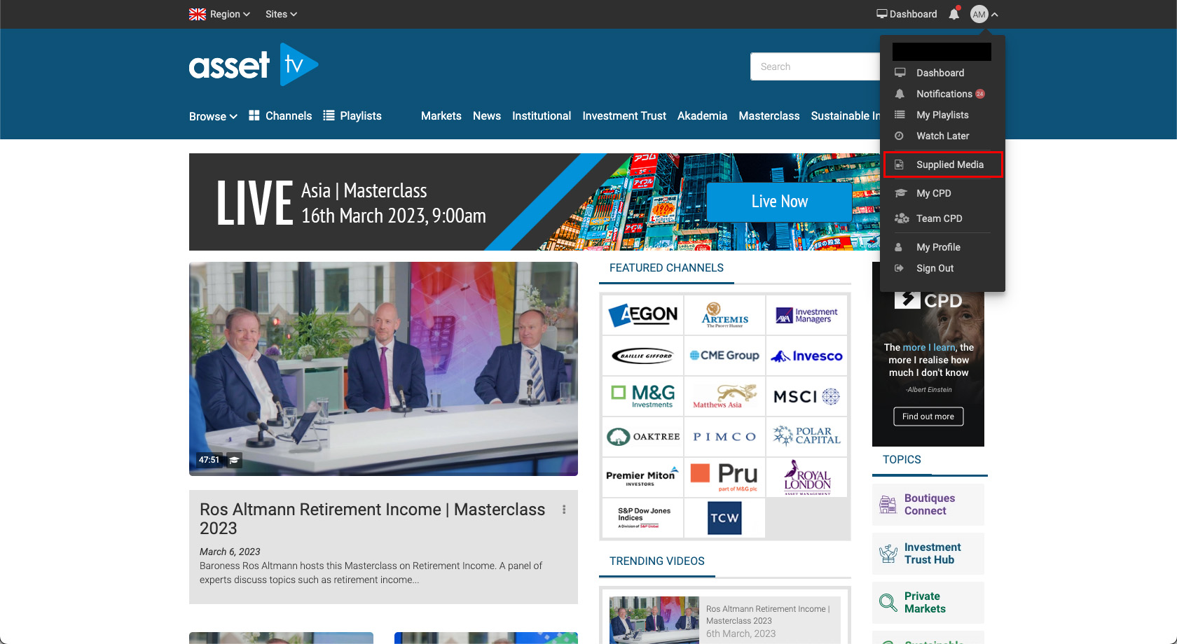Click the trending video title text
This screenshot has width=1177, height=644.
pyautogui.click(x=768, y=615)
